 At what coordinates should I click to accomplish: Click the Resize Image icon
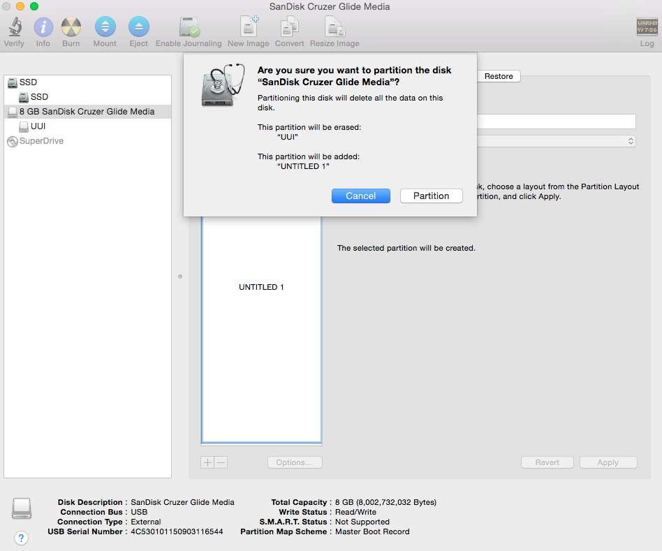point(334,27)
